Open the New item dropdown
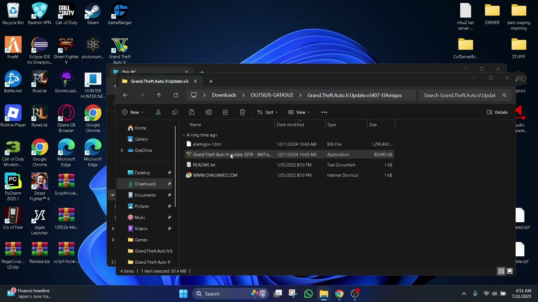Screen dimensions: 538x302 tap(132, 112)
